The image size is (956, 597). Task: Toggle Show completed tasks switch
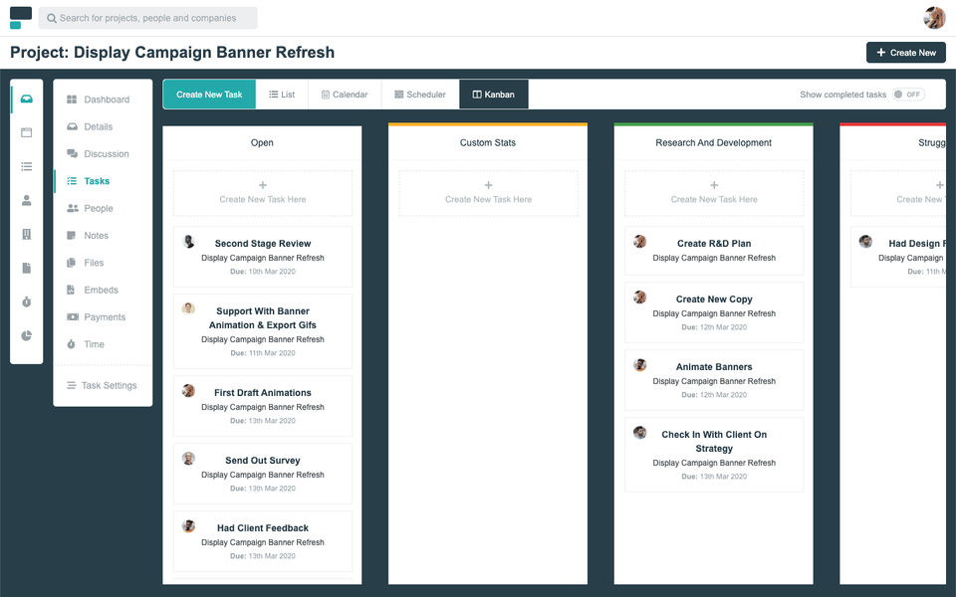908,95
